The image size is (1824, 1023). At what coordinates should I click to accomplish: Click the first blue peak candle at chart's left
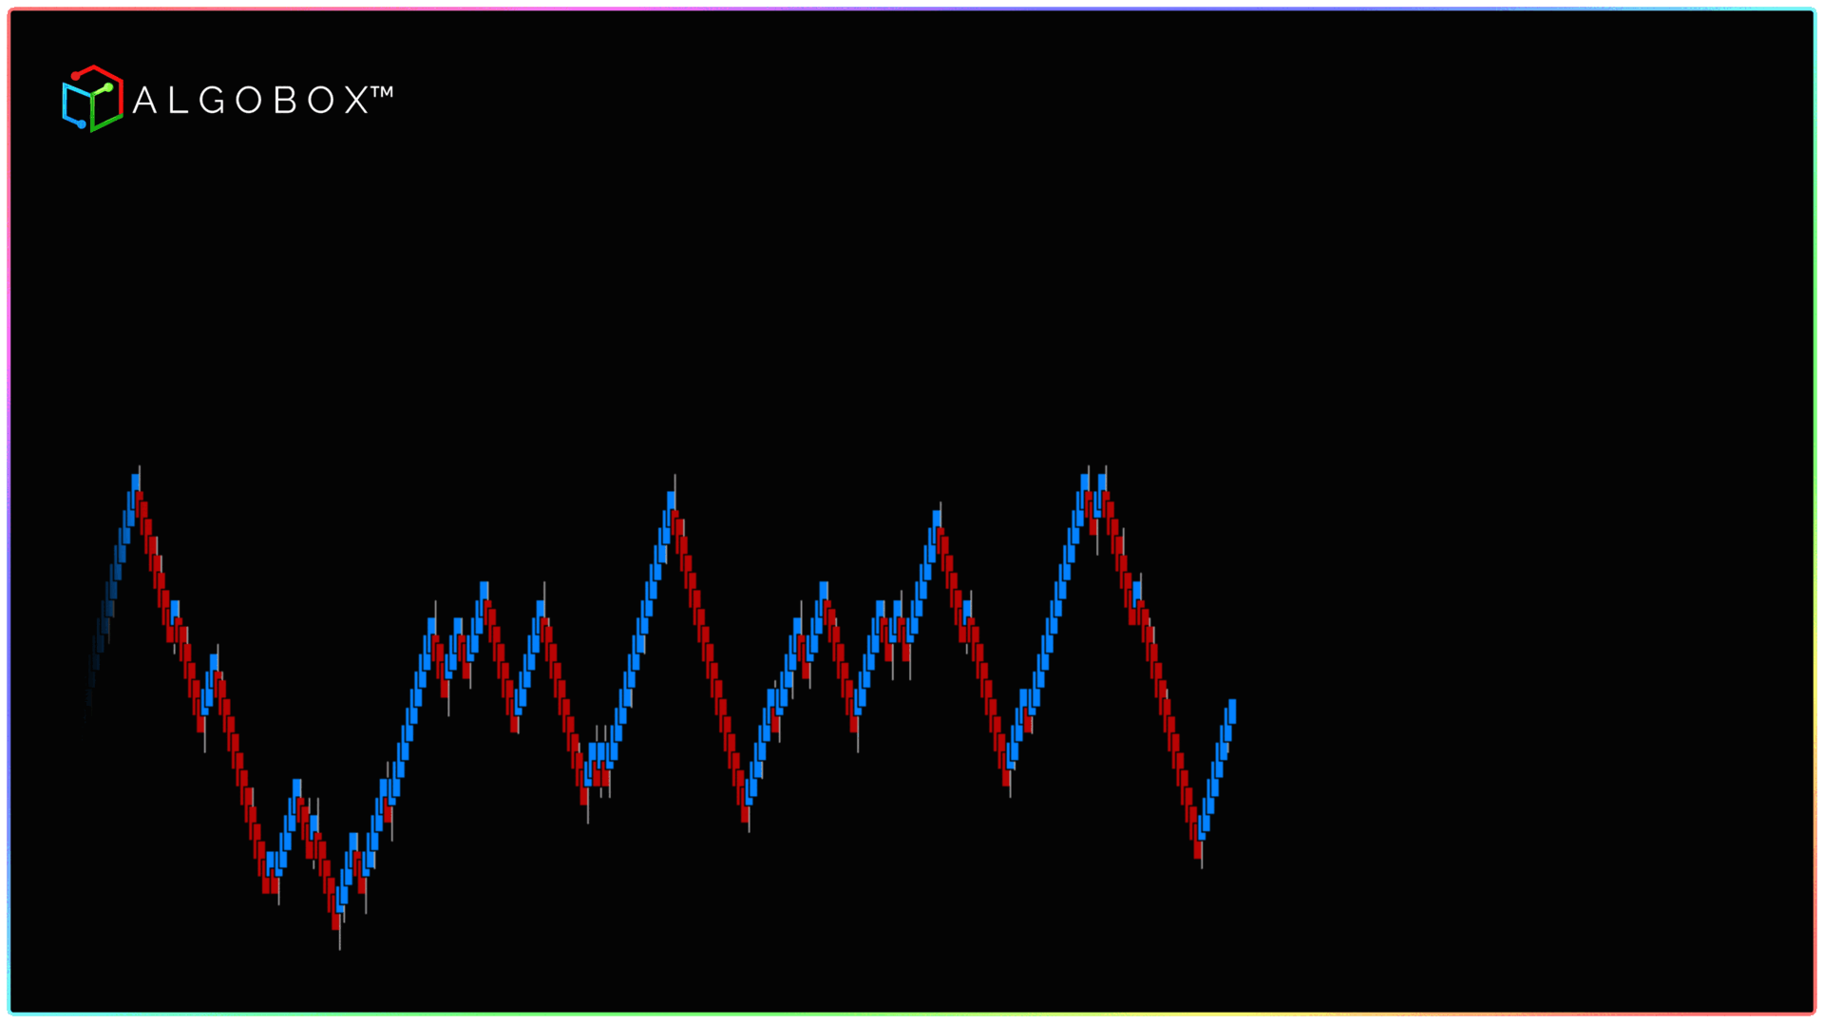coord(136,483)
